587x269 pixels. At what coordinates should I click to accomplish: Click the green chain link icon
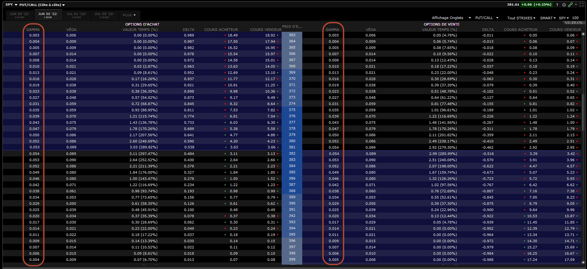(x=570, y=5)
